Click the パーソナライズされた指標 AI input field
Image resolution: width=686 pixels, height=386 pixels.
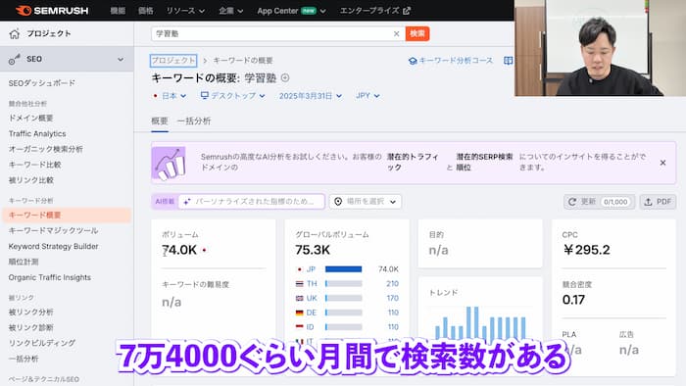[251, 202]
